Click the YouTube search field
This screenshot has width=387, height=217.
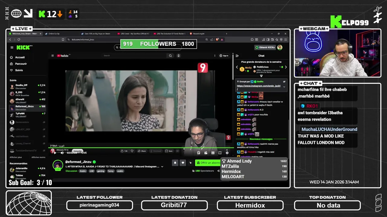[x=134, y=55]
